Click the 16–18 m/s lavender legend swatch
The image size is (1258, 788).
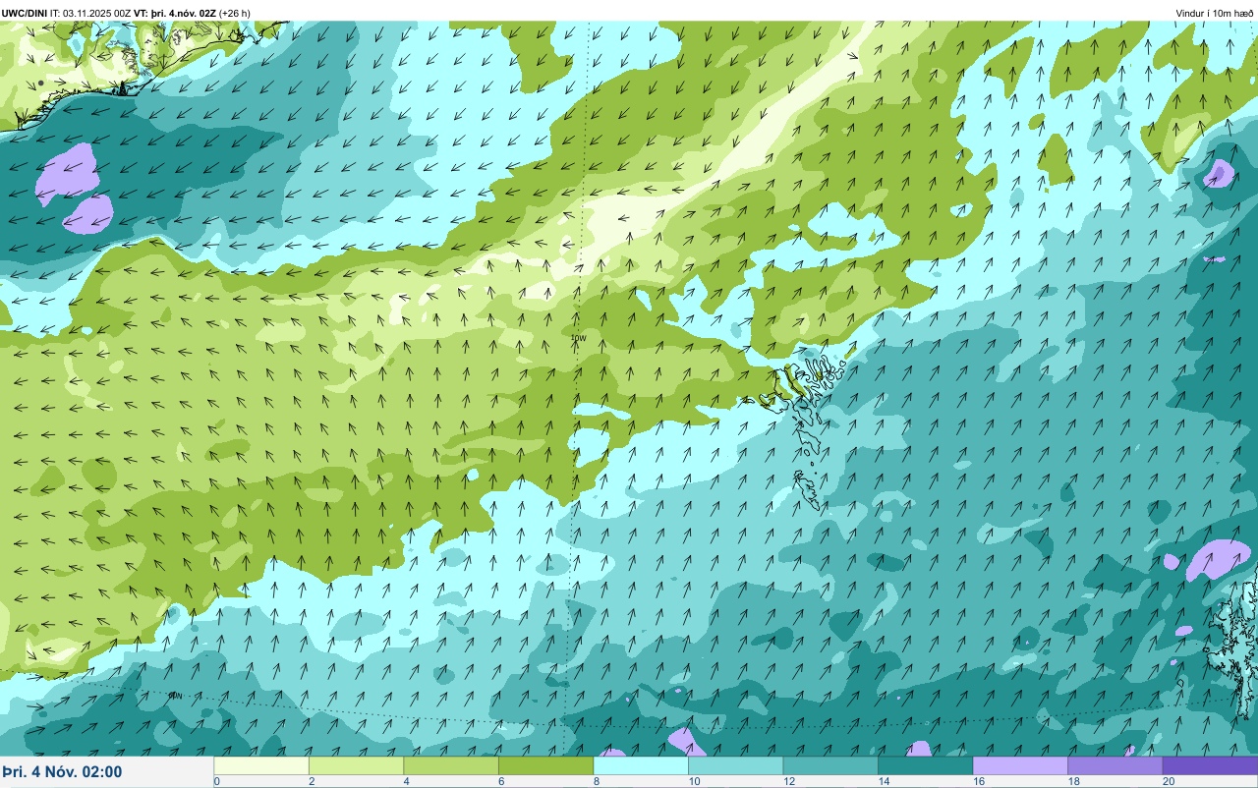(x=1020, y=765)
